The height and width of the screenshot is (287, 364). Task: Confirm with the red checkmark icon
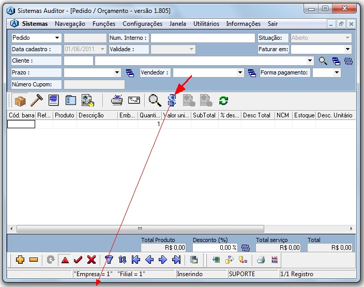pos(78,260)
